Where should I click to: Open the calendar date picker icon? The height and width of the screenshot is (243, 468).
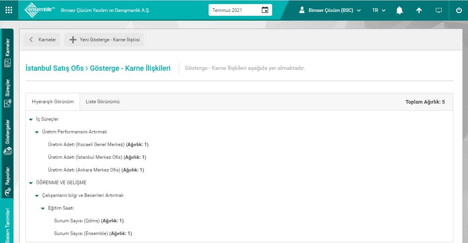tap(265, 10)
